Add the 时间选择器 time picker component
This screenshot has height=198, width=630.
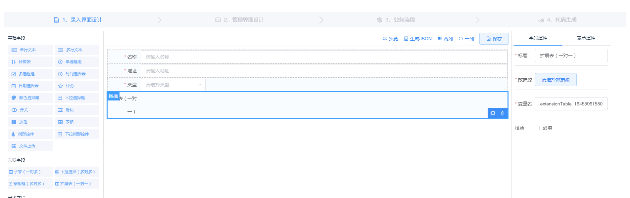77,74
